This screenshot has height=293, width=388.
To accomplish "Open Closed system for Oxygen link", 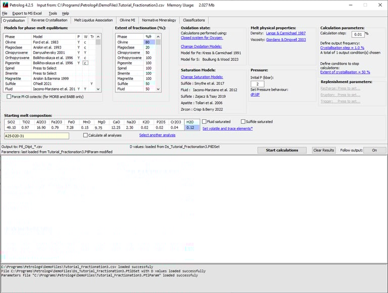I will pos(202,37).
